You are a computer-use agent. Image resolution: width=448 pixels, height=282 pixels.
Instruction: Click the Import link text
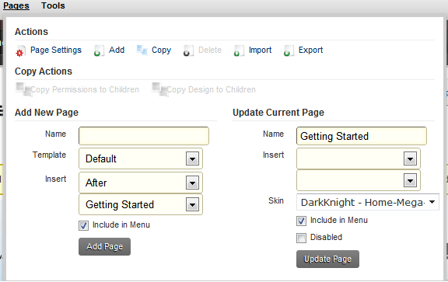pyautogui.click(x=260, y=50)
